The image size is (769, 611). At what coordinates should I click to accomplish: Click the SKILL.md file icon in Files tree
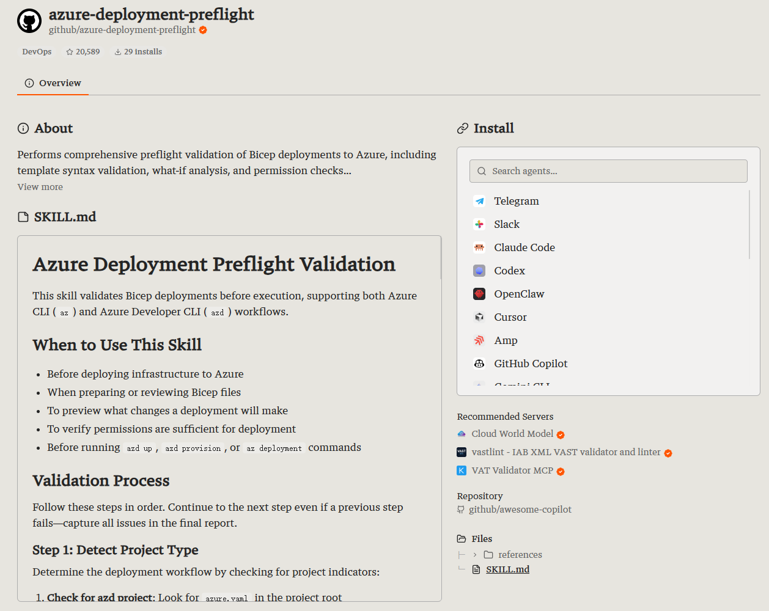click(x=477, y=569)
